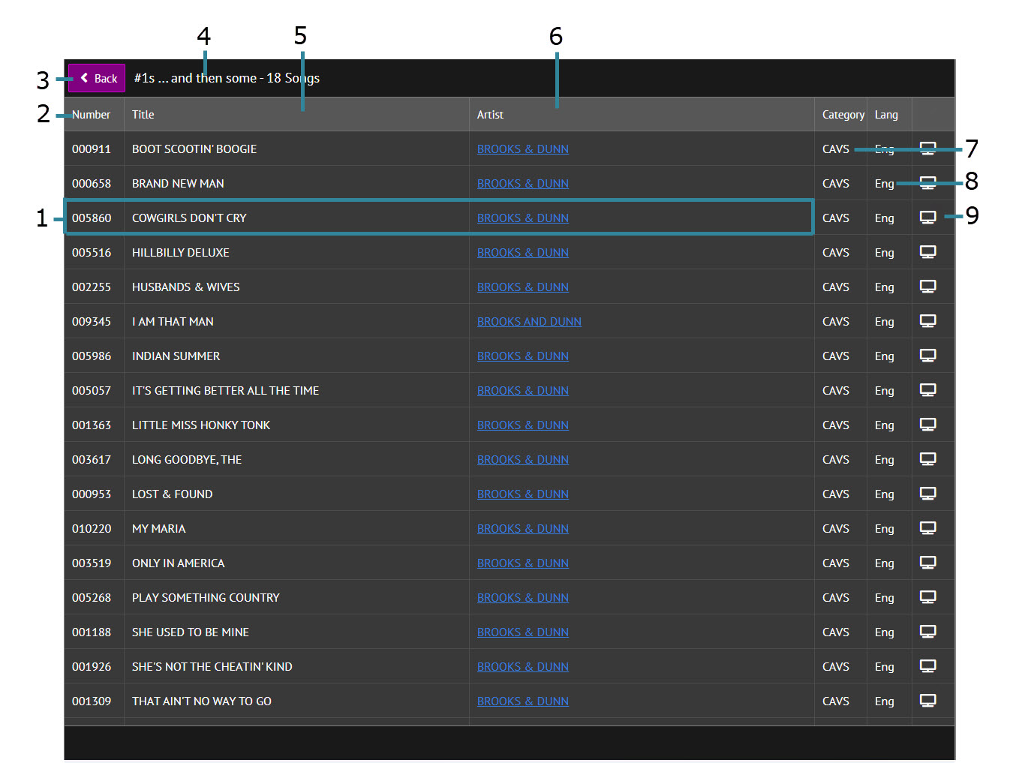This screenshot has height=763, width=1016.
Task: Sort by the Artist column header
Action: (x=490, y=115)
